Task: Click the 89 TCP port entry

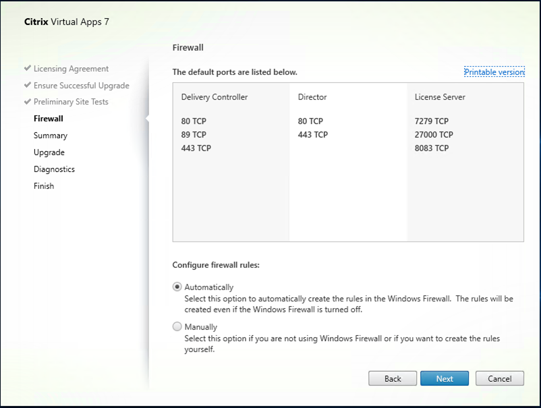Action: 194,135
